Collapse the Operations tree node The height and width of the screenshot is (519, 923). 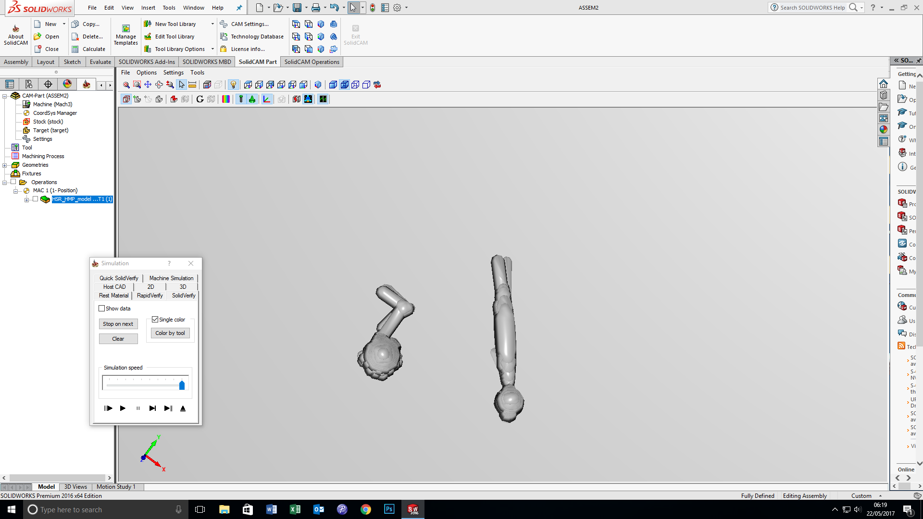[5, 182]
